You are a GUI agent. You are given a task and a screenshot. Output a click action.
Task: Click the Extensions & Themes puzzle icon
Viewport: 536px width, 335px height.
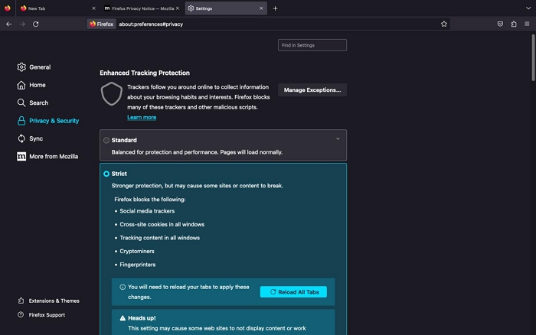[21, 301]
